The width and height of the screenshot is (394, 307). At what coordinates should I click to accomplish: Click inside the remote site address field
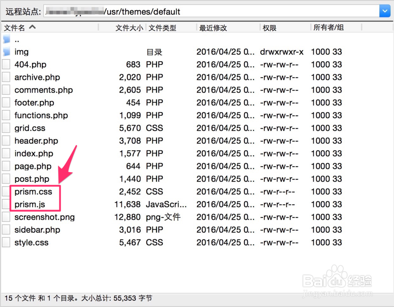click(x=197, y=11)
